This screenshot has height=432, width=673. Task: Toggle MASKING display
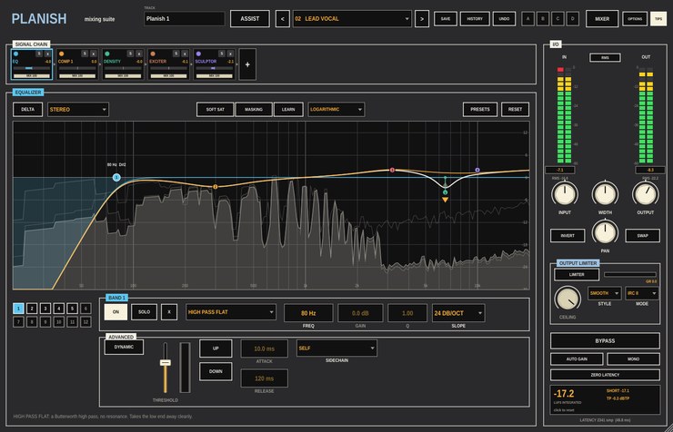254,110
